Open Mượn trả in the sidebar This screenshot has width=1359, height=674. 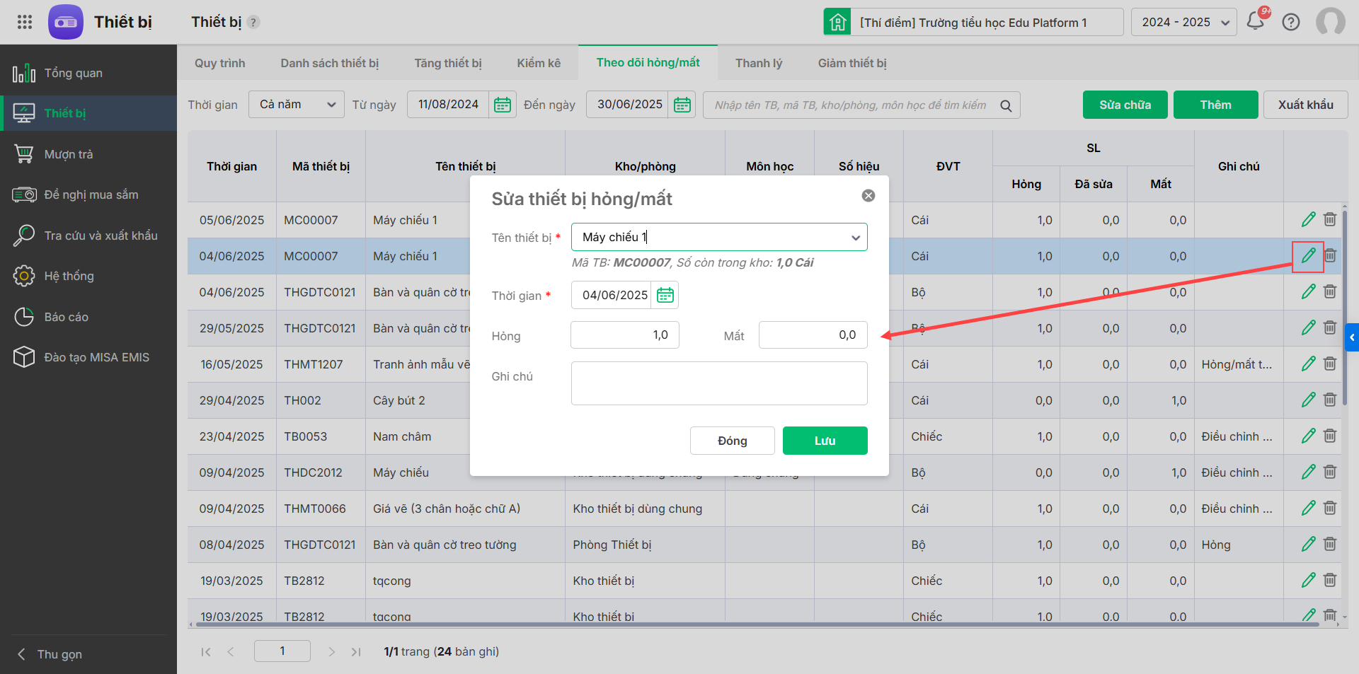[69, 154]
